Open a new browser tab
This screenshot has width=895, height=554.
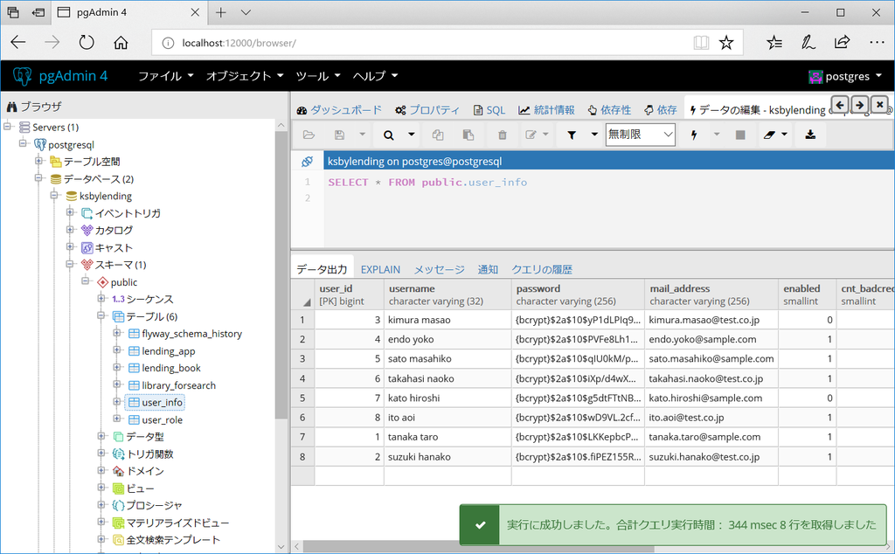(221, 12)
